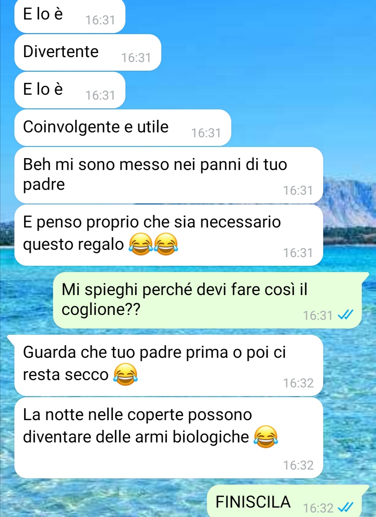Screen dimensions: 376x517
Task: Select the green 'Mi spieghi perché' sent message
Action: tap(207, 300)
